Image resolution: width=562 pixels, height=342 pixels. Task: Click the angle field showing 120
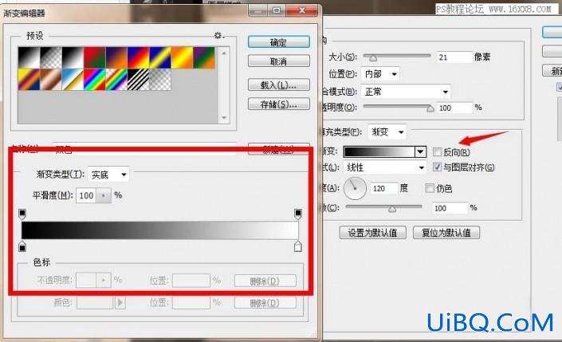pos(384,188)
